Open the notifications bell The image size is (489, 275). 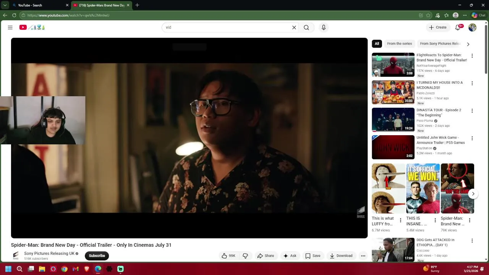(x=458, y=27)
